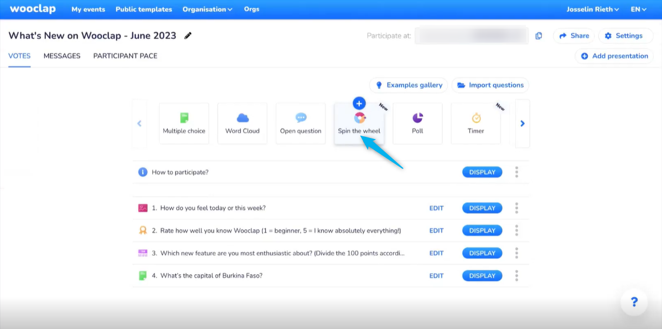Viewport: 662px width, 329px height.
Task: Expand the Organisation dropdown
Action: click(x=208, y=9)
